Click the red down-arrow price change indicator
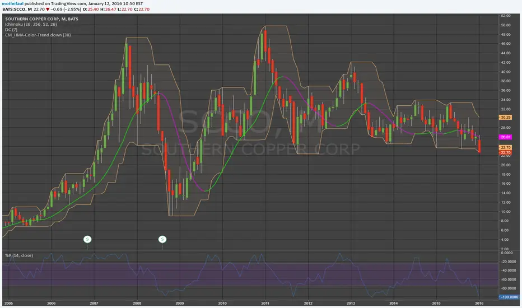The height and width of the screenshot is (308, 522). click(48, 10)
